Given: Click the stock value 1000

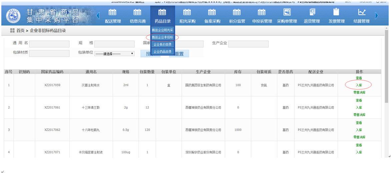Looking at the screenshot, I should (x=238, y=130).
